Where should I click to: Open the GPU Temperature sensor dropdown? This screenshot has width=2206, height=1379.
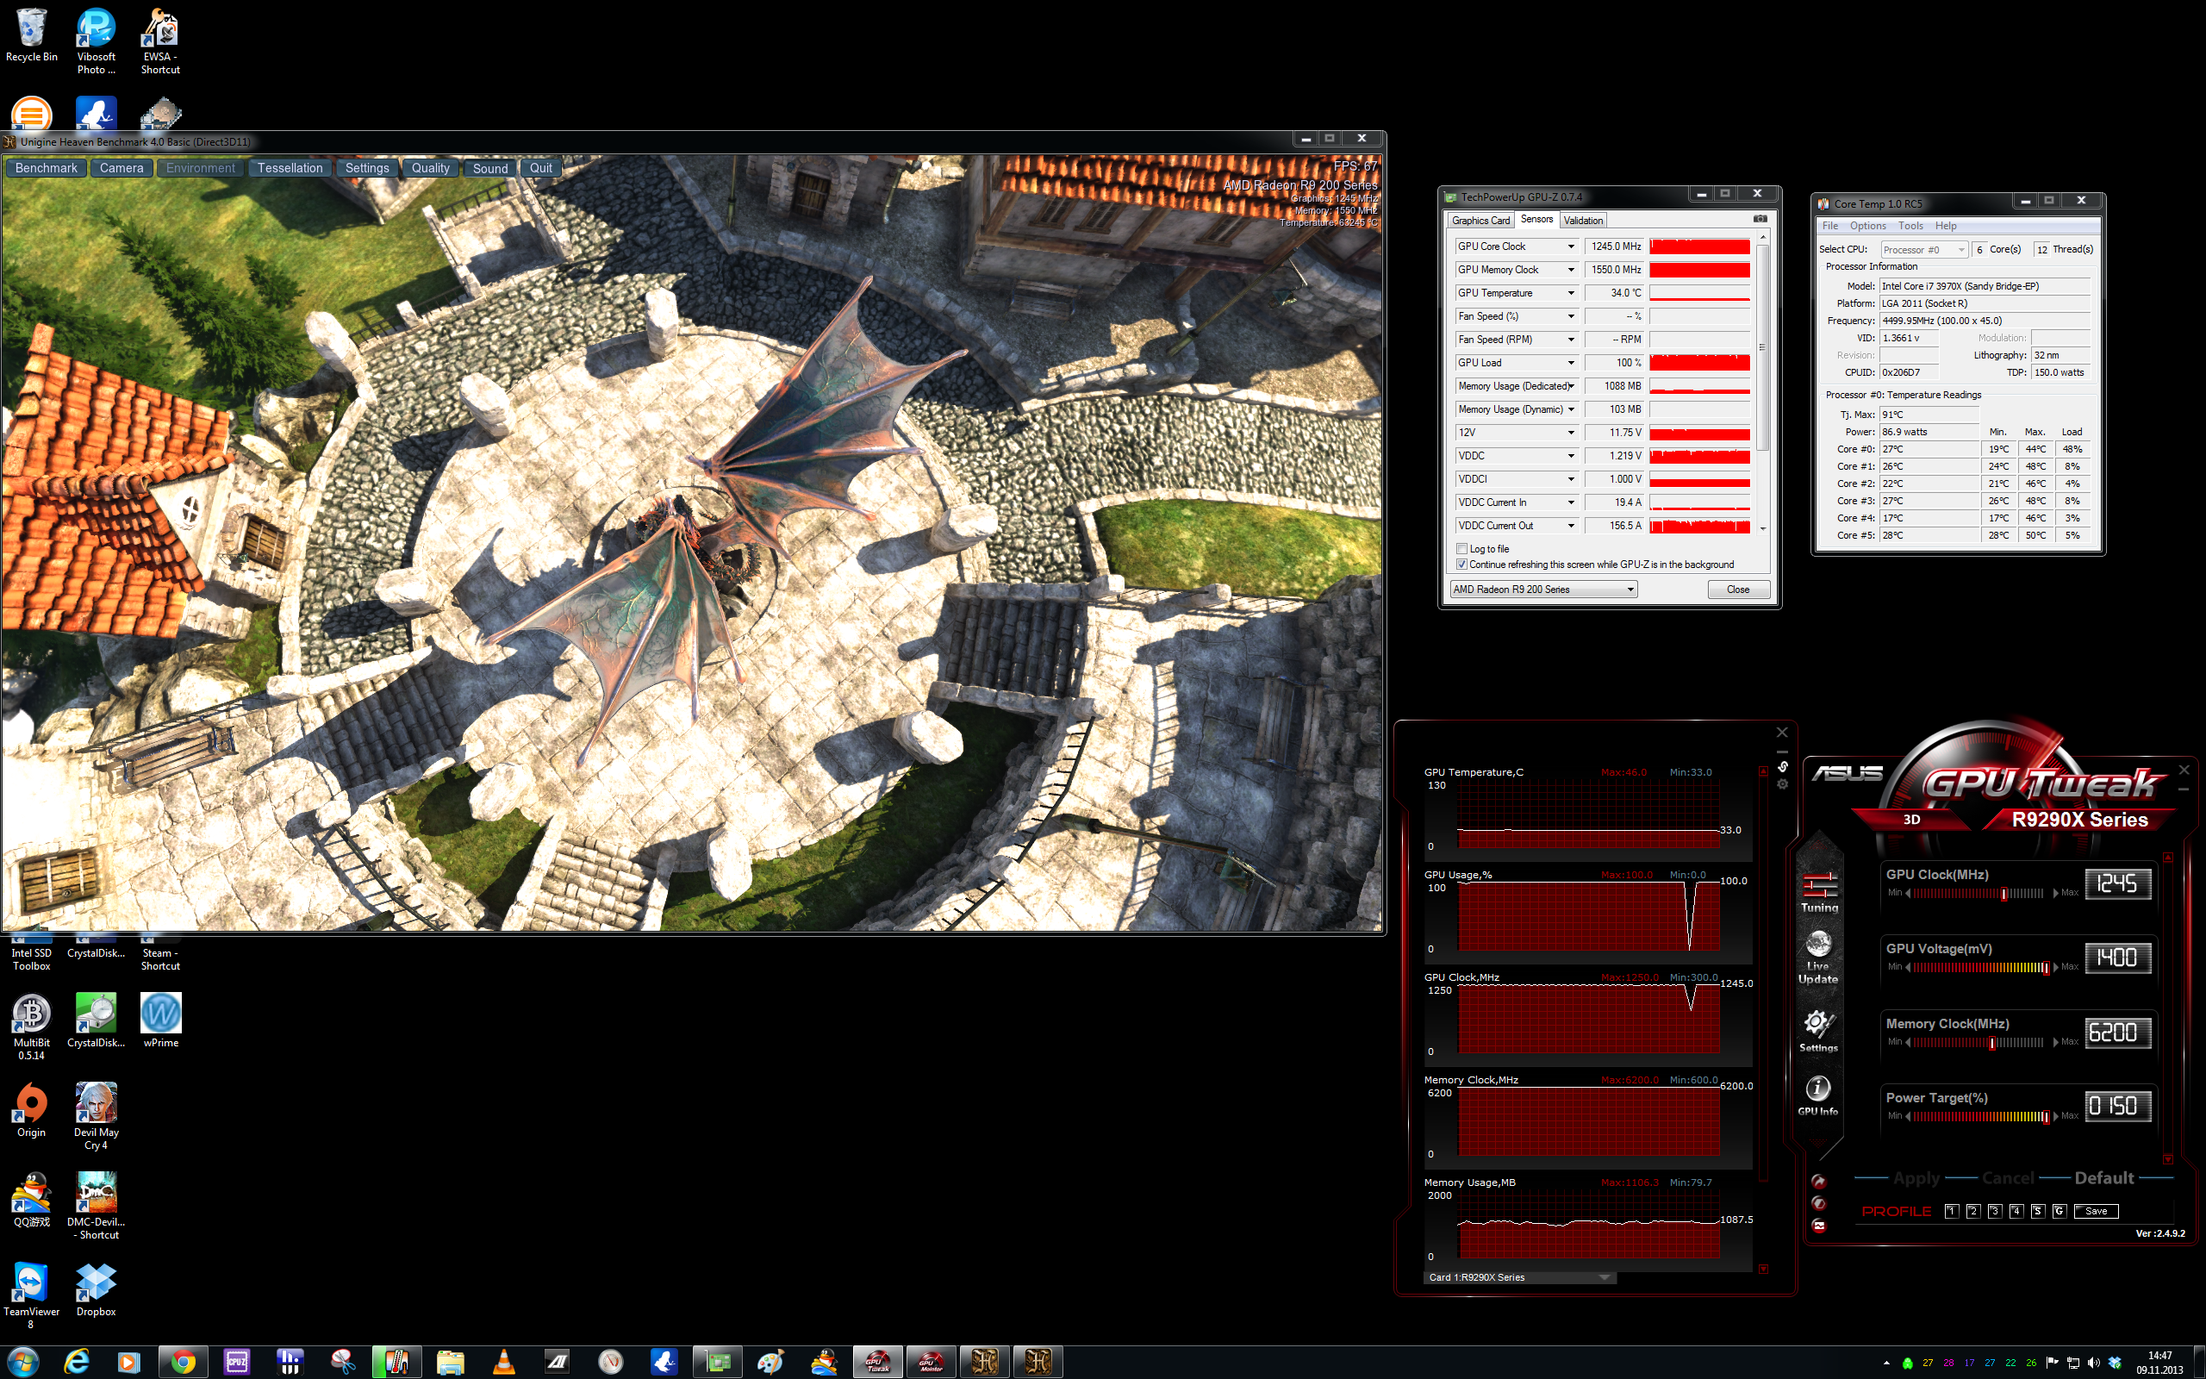tap(1571, 293)
